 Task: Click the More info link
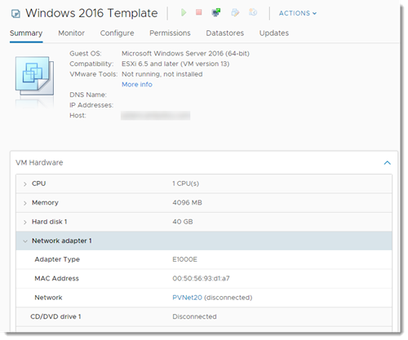tap(137, 85)
